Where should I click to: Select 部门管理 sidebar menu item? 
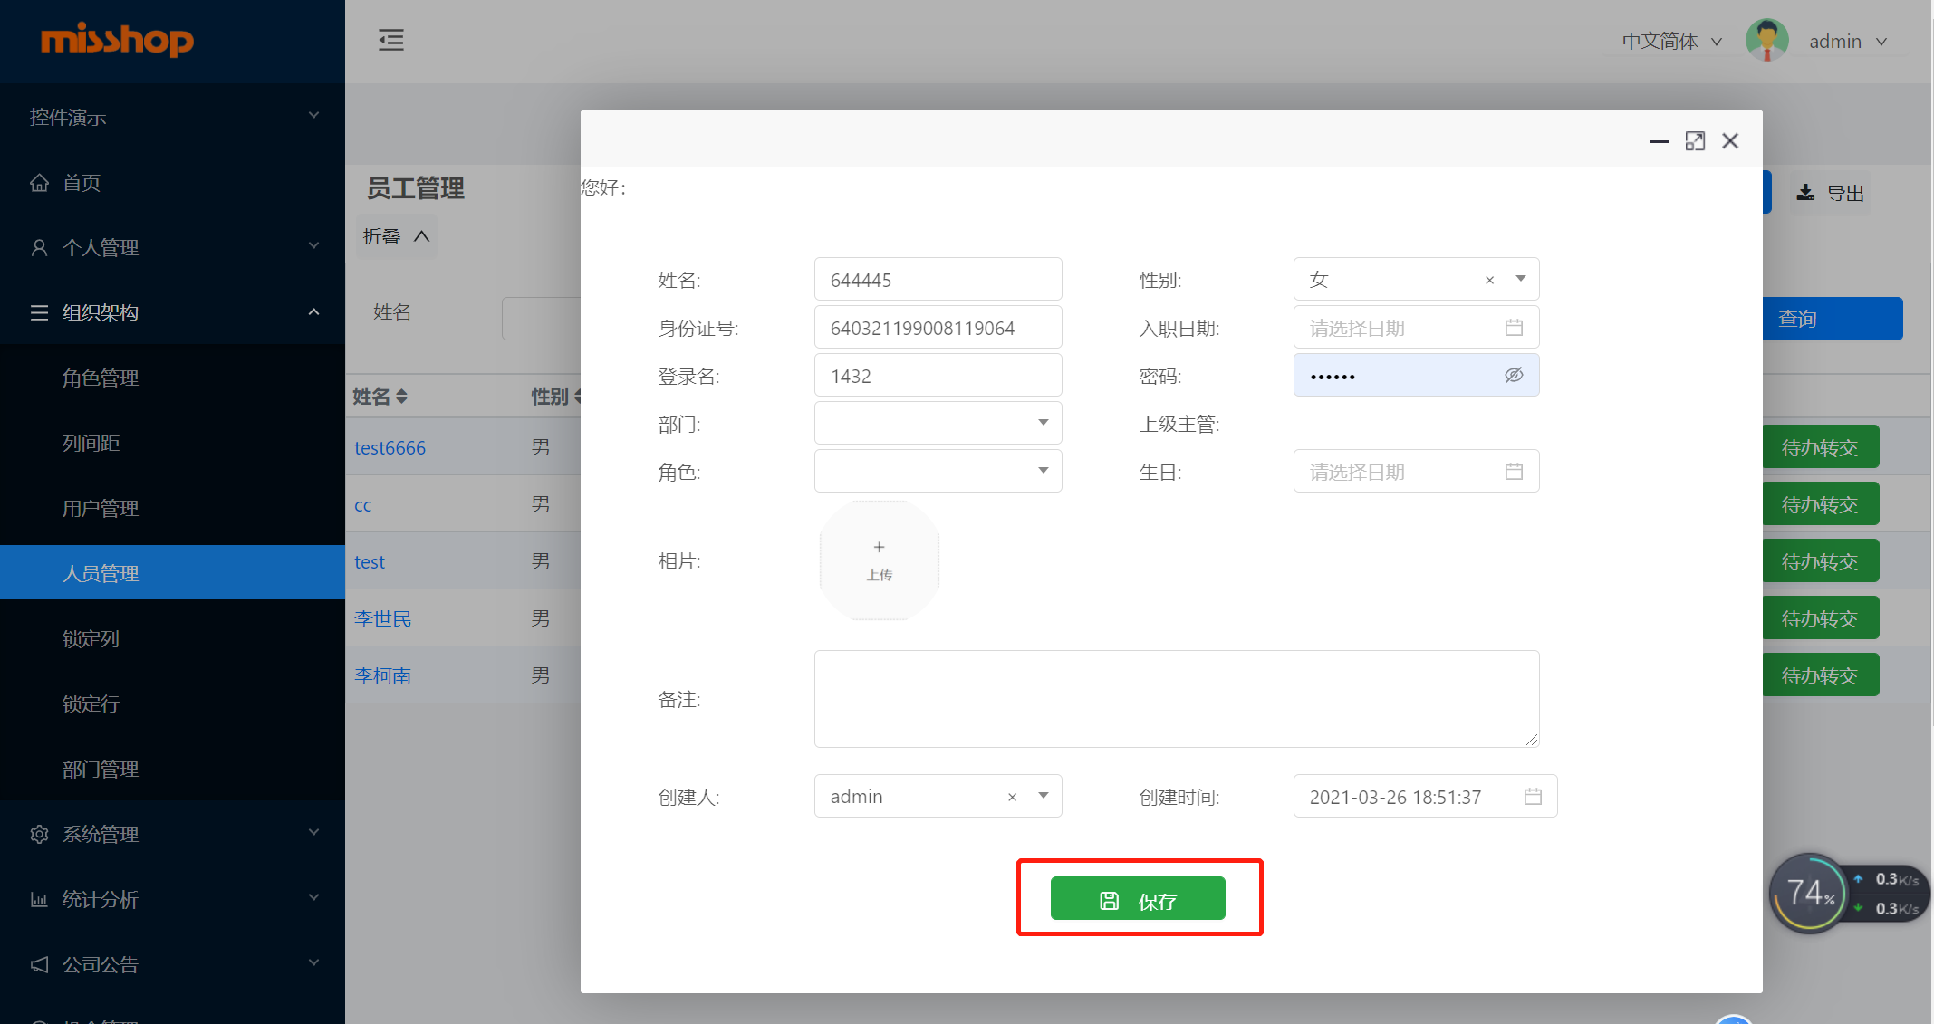pyautogui.click(x=101, y=770)
